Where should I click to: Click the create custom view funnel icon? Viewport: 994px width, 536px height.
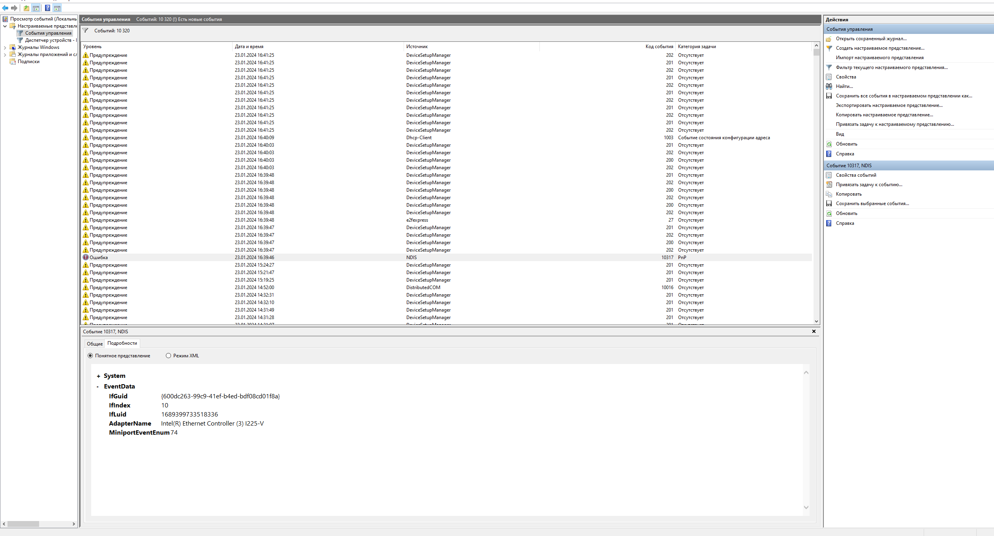coord(829,48)
